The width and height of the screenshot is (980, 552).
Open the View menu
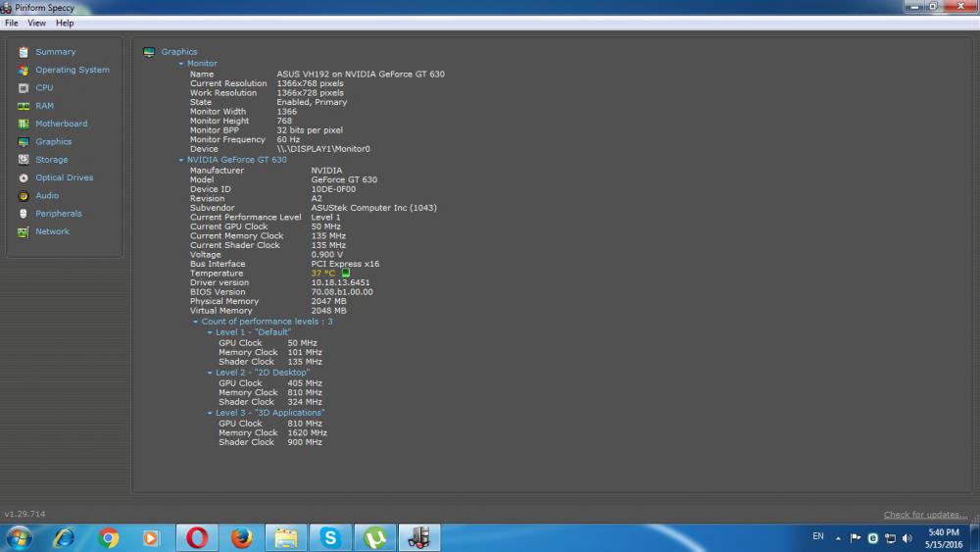click(36, 23)
